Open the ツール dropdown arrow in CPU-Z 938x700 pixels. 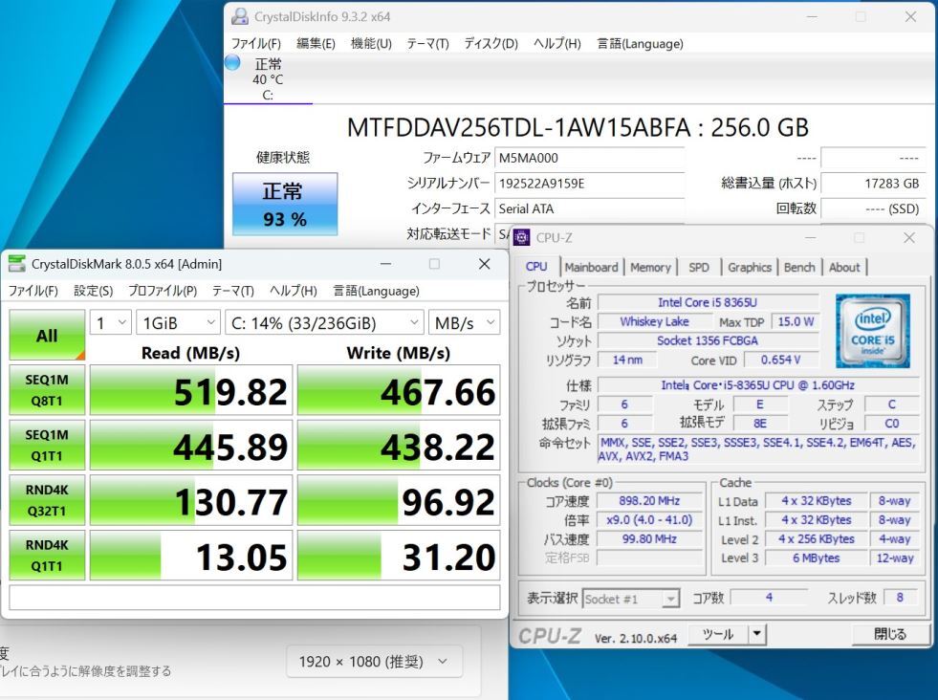pos(757,634)
